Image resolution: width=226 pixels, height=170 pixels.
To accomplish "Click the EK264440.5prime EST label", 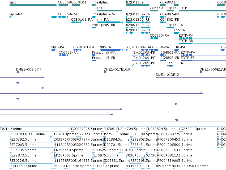I will coord(69,150).
